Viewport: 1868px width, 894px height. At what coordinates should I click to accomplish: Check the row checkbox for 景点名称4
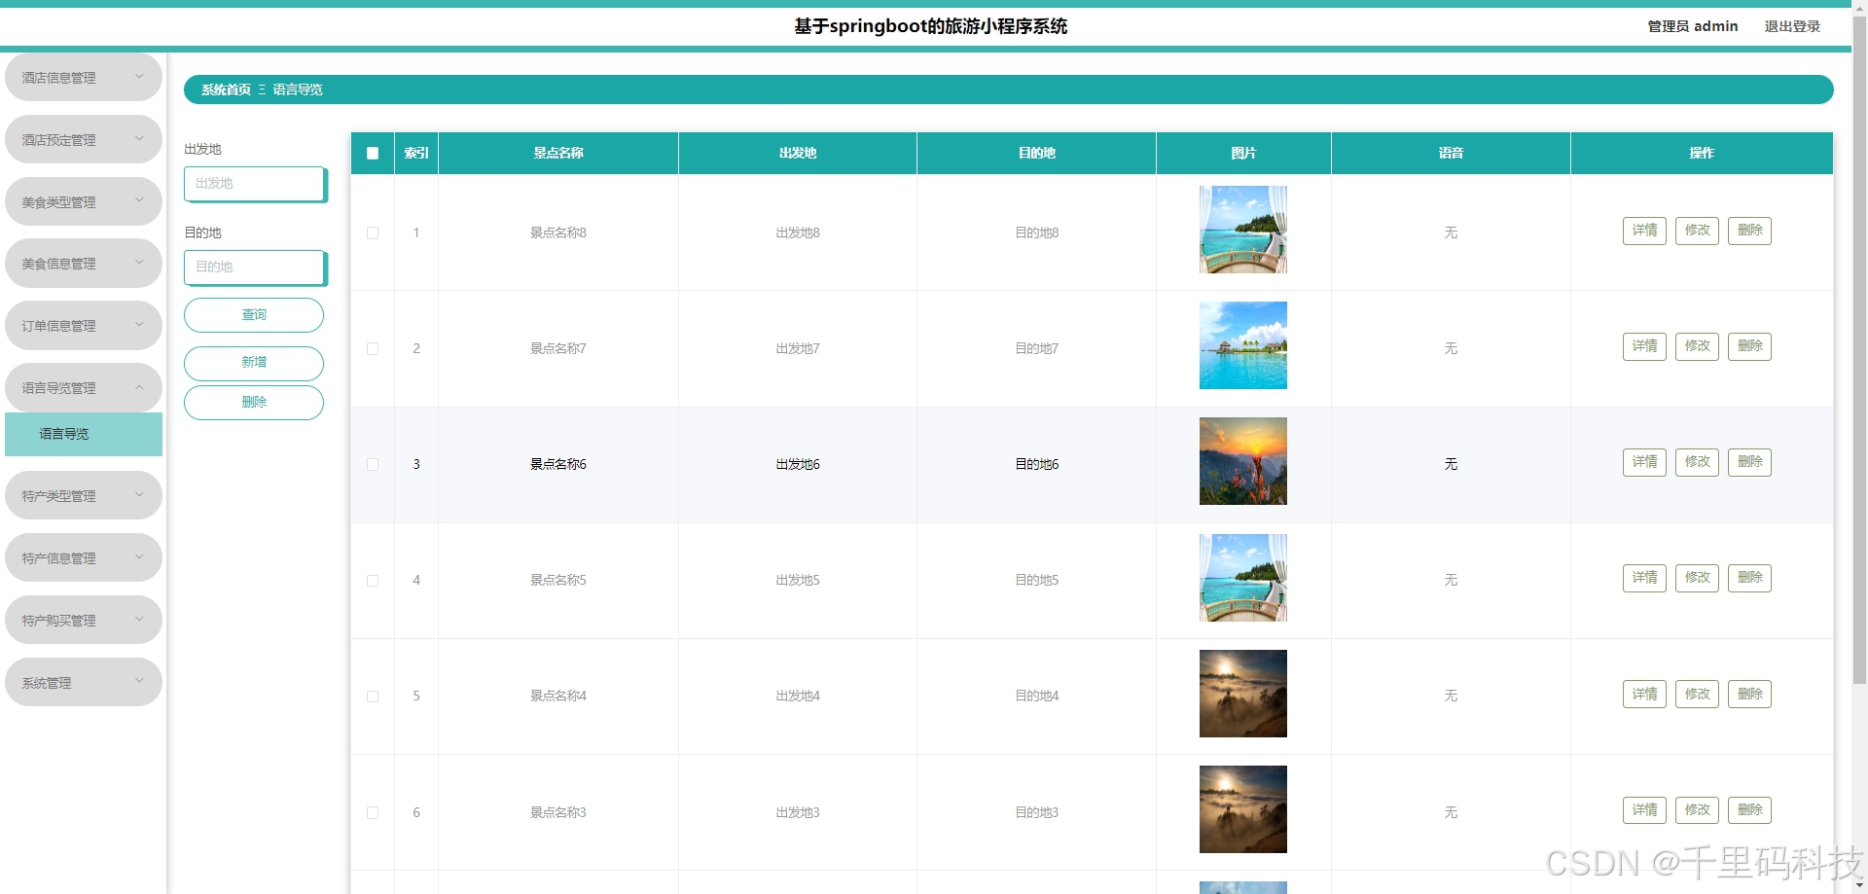(x=373, y=696)
